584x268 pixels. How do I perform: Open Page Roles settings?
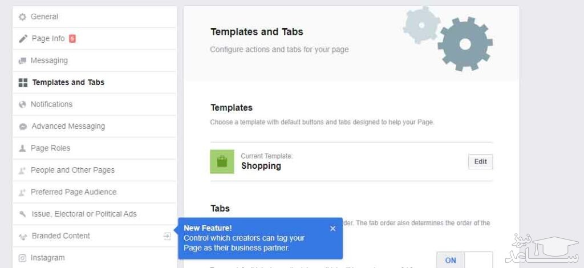coord(50,148)
